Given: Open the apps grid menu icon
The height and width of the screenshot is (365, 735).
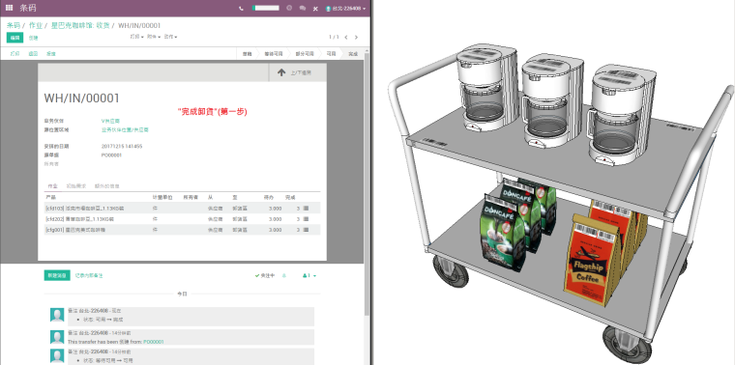Looking at the screenshot, I should point(10,8).
